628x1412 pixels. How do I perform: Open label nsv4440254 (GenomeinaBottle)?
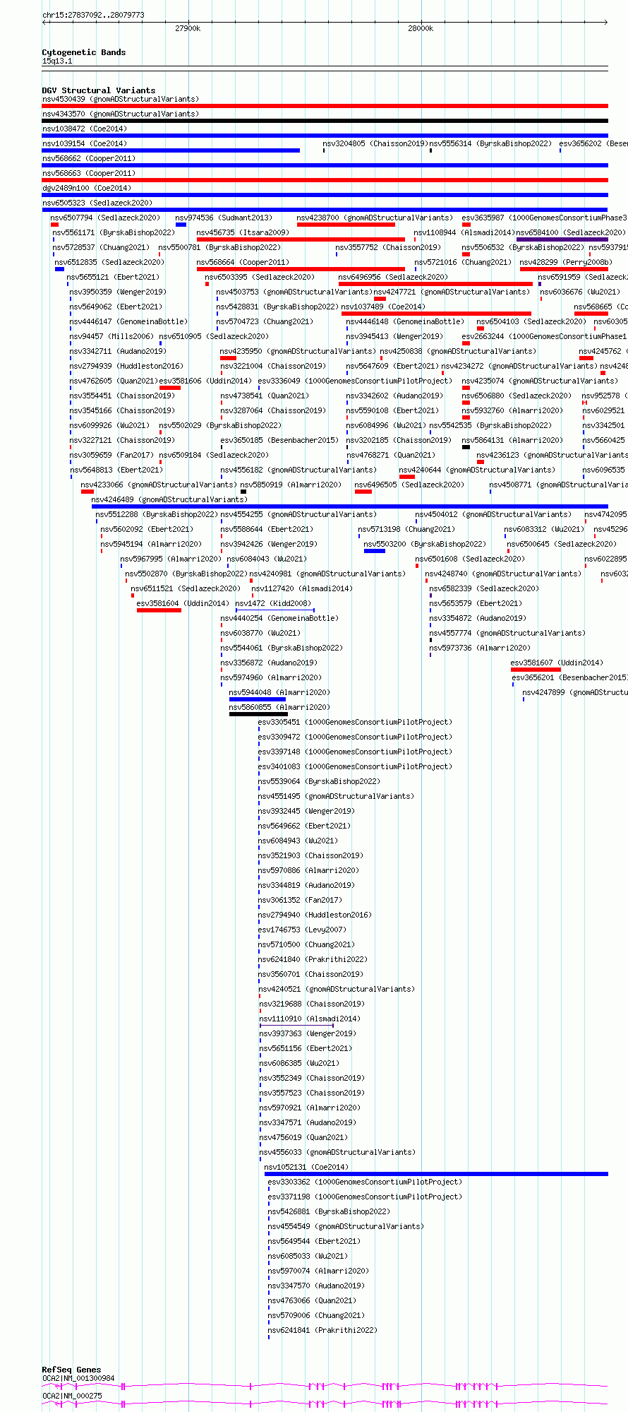click(x=279, y=619)
